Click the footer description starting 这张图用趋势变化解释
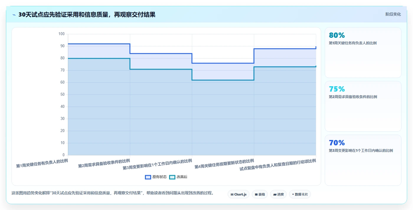This screenshot has height=210, width=413. 112,193
